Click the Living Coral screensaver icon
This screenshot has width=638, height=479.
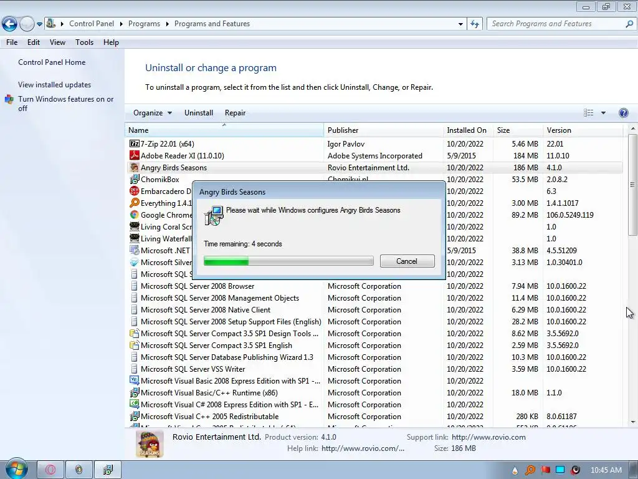tap(135, 226)
